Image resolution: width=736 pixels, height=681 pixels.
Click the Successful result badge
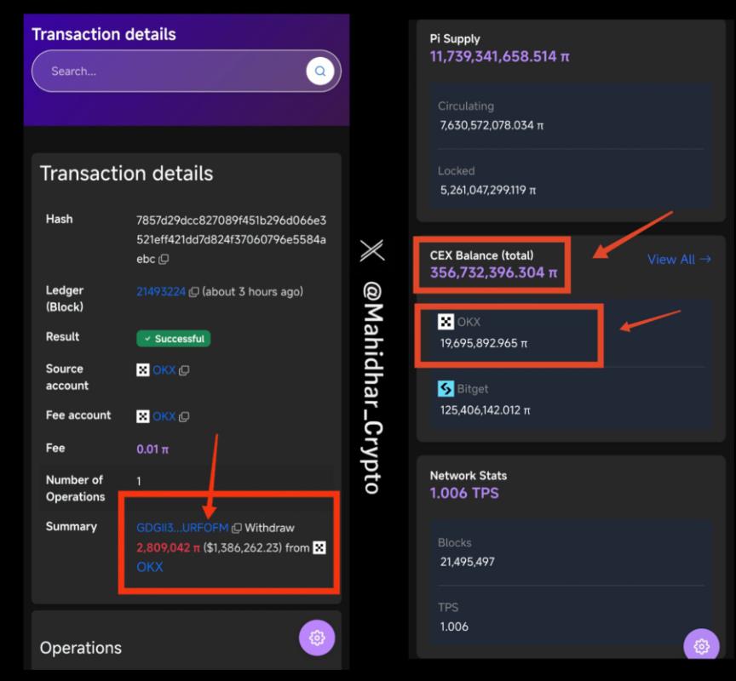click(x=173, y=339)
